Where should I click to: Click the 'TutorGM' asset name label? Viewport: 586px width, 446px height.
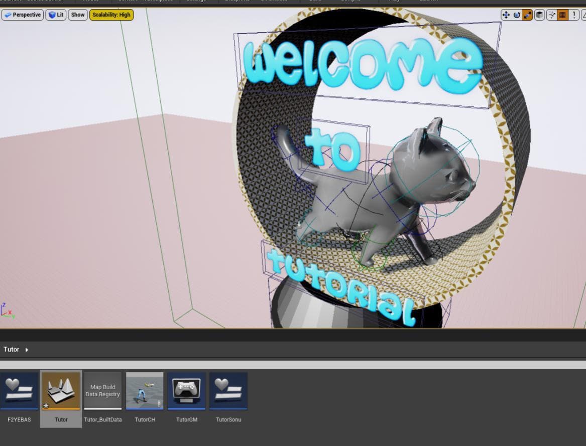[x=186, y=420]
